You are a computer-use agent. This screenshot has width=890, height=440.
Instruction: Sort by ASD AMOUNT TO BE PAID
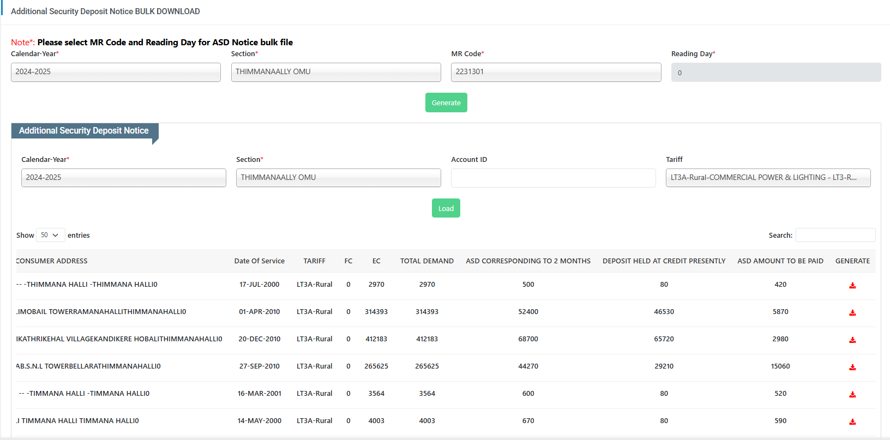[780, 261]
